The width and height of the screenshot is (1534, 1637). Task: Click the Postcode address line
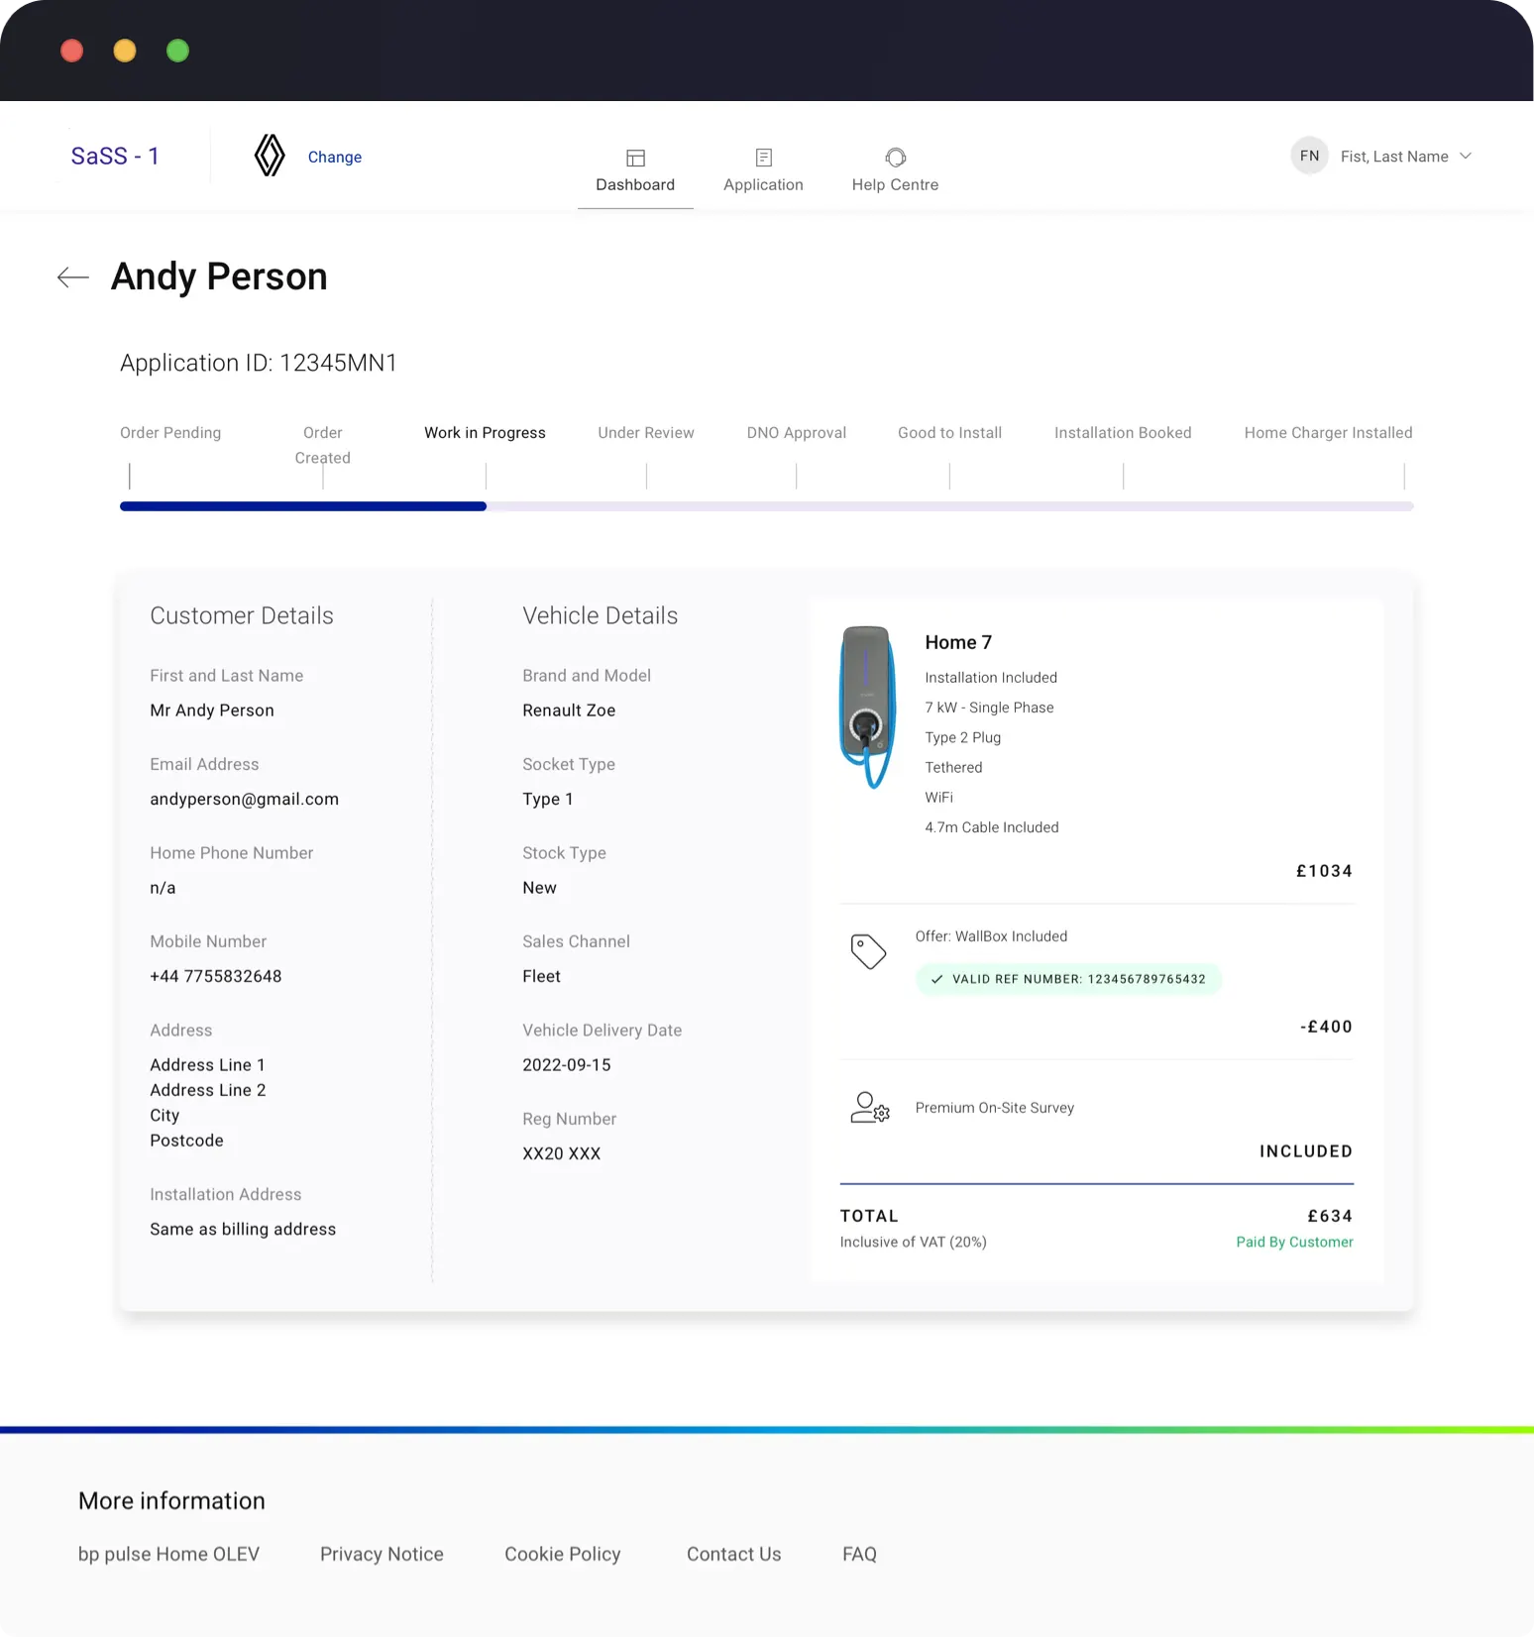186,1141
